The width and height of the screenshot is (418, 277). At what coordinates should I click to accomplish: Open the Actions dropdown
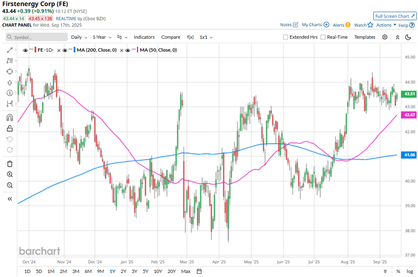[386, 25]
